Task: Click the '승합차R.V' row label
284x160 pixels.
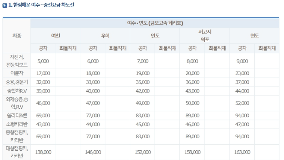Action: 17,91
